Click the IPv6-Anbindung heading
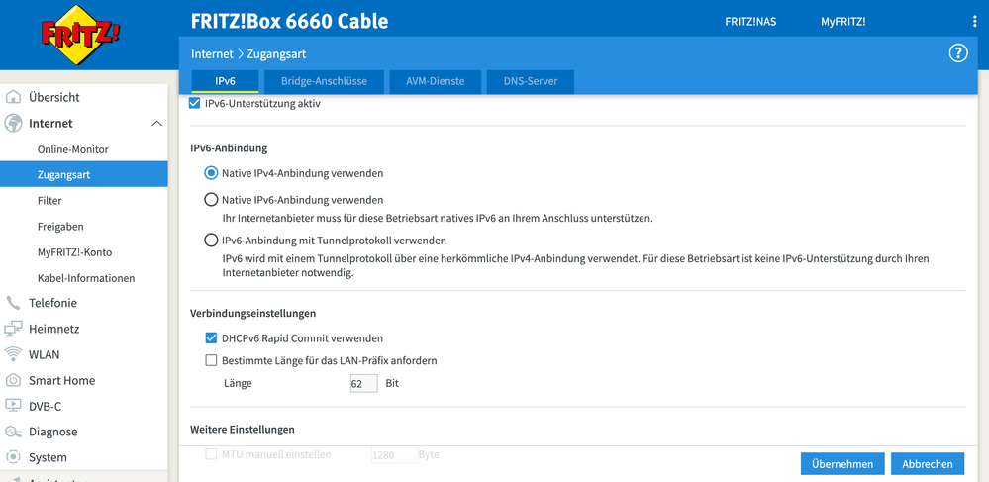 pyautogui.click(x=229, y=148)
